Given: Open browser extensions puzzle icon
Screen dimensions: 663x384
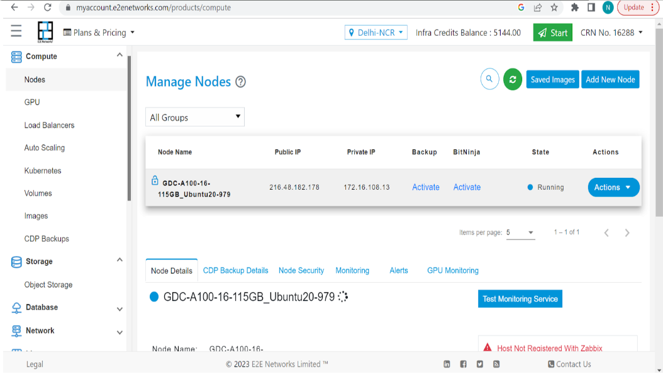Looking at the screenshot, I should coord(574,7).
